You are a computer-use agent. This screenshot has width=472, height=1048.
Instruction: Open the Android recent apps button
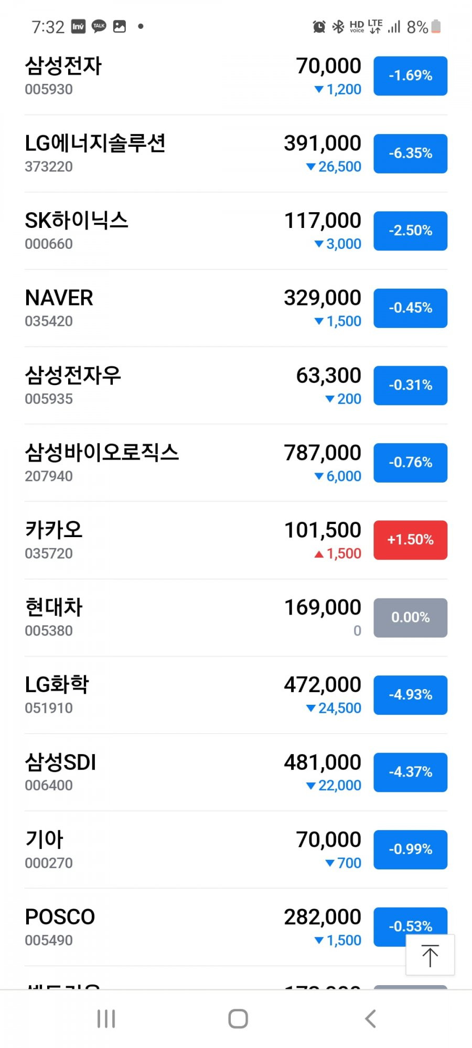106,1019
